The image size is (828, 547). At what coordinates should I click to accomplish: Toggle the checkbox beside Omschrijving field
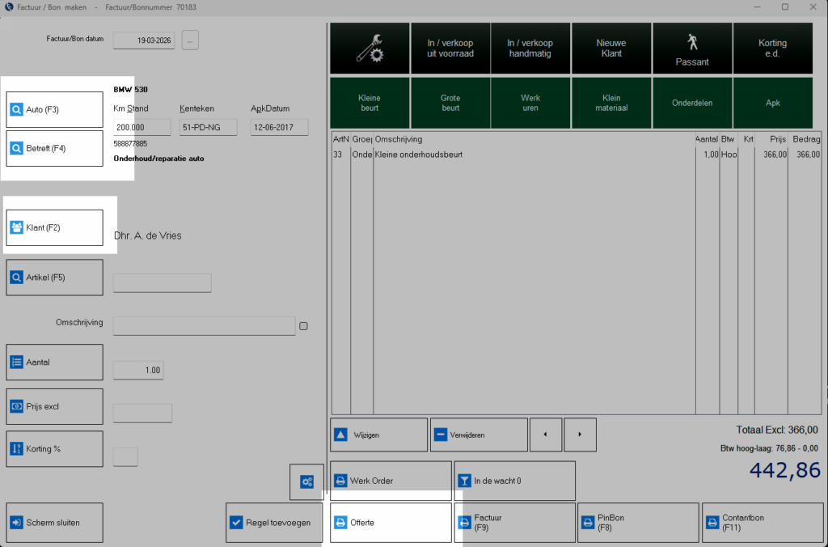click(304, 326)
